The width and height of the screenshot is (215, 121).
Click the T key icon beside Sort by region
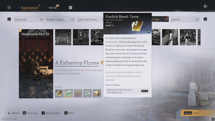point(43,113)
